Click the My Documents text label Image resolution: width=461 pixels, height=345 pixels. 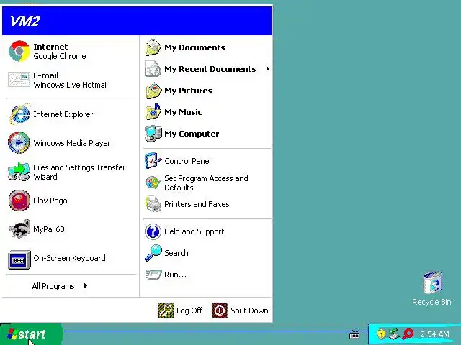194,47
